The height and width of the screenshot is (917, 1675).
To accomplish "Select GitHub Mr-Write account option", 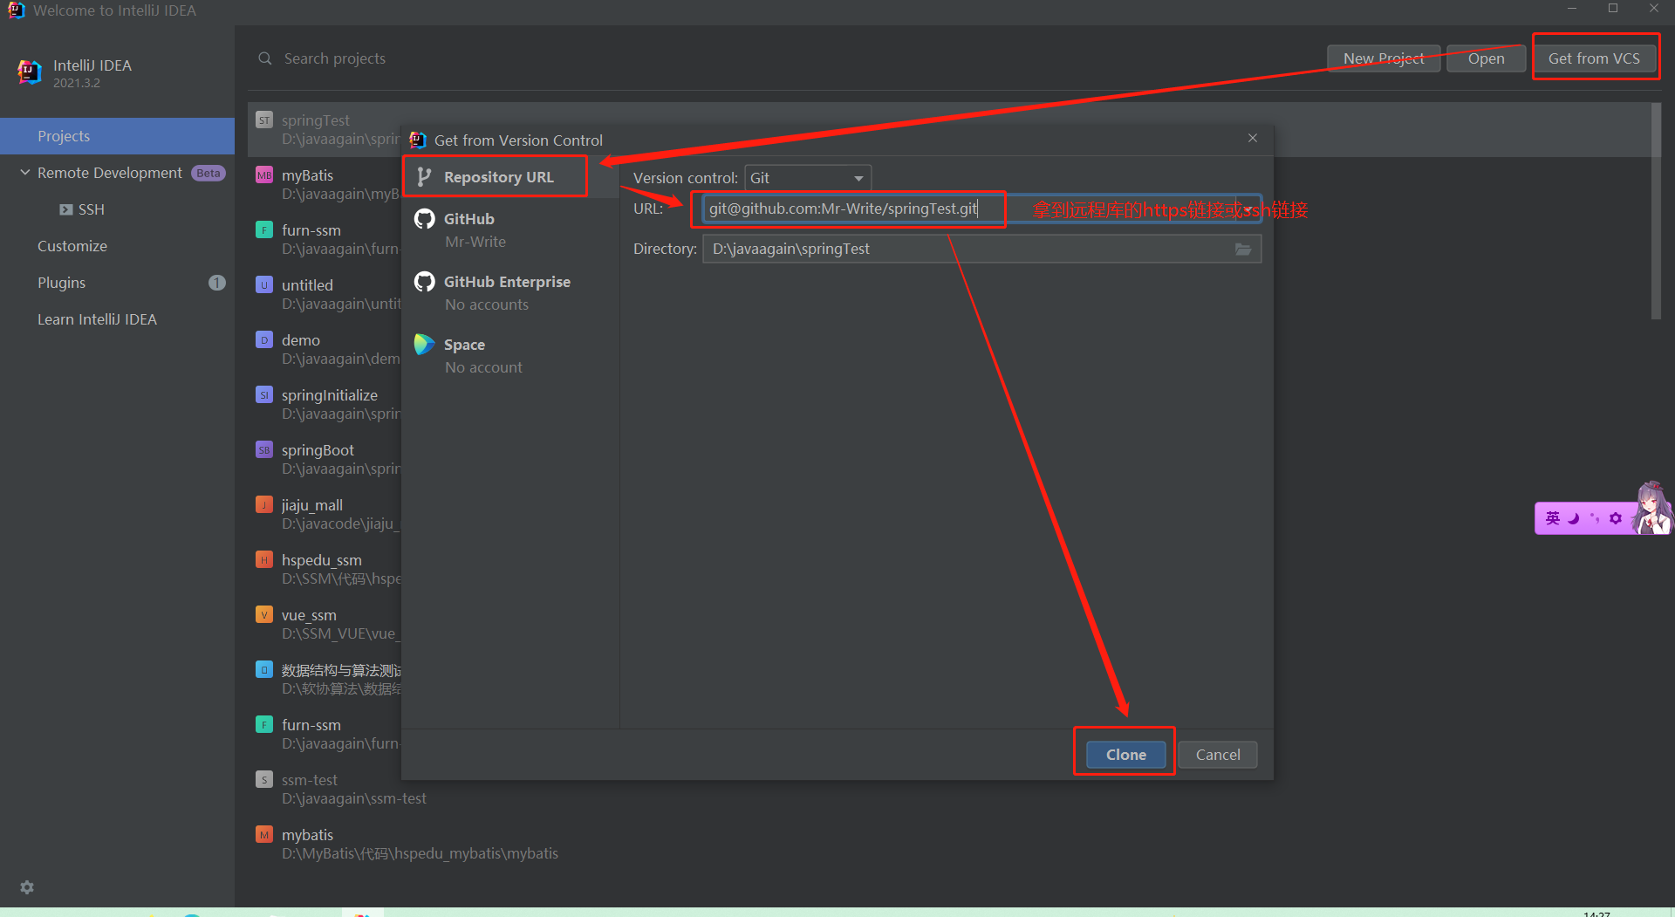I will 510,229.
